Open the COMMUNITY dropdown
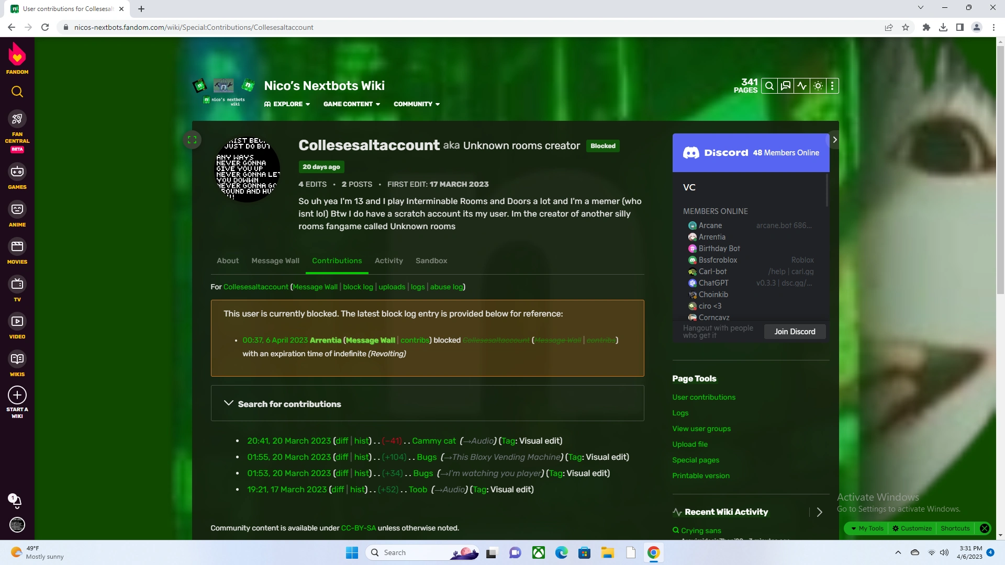The image size is (1005, 565). (x=416, y=104)
